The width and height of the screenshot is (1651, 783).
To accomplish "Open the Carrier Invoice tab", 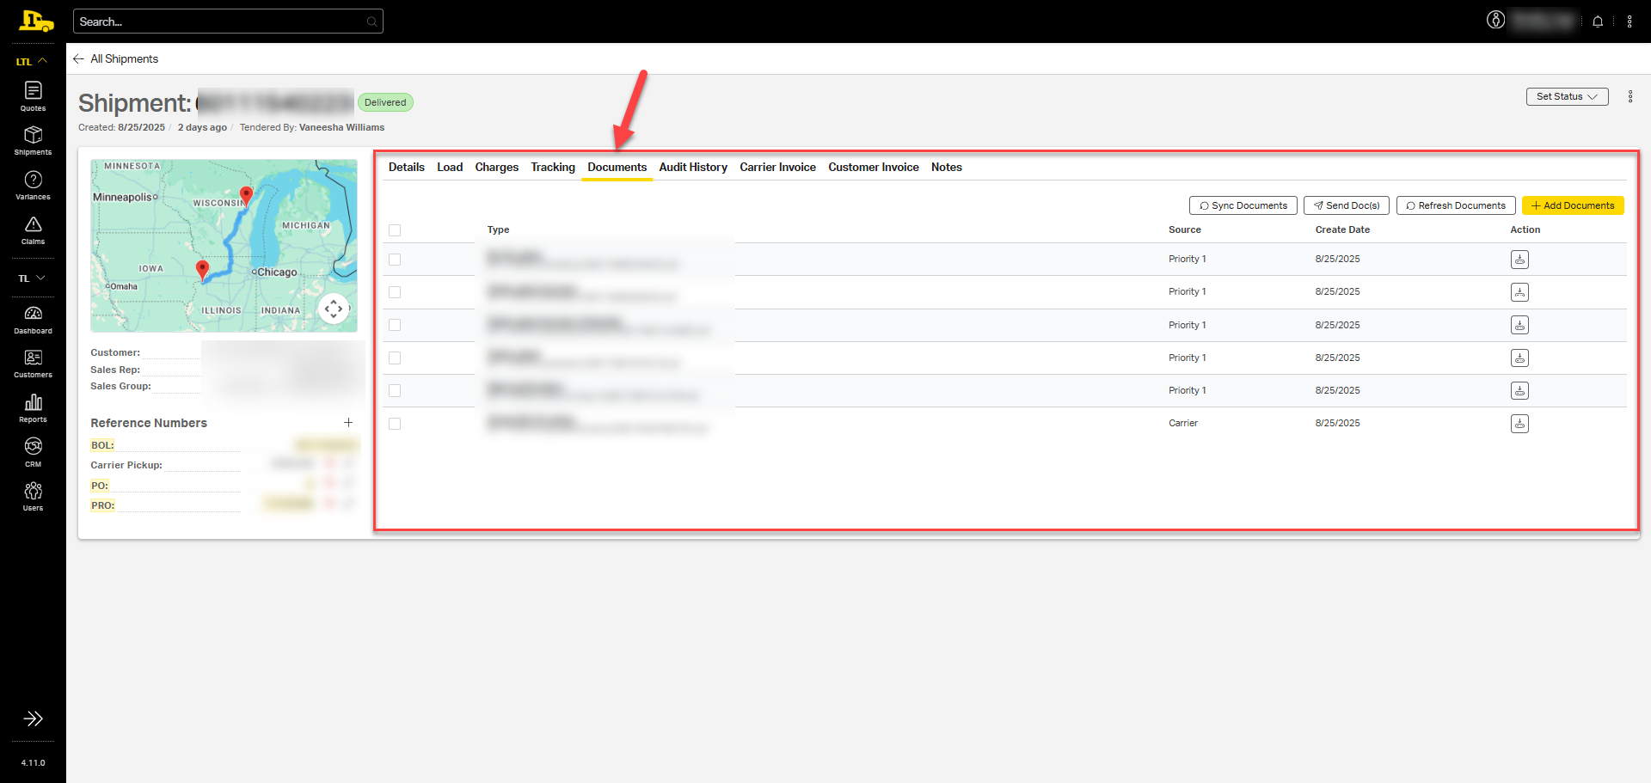I will click(778, 168).
